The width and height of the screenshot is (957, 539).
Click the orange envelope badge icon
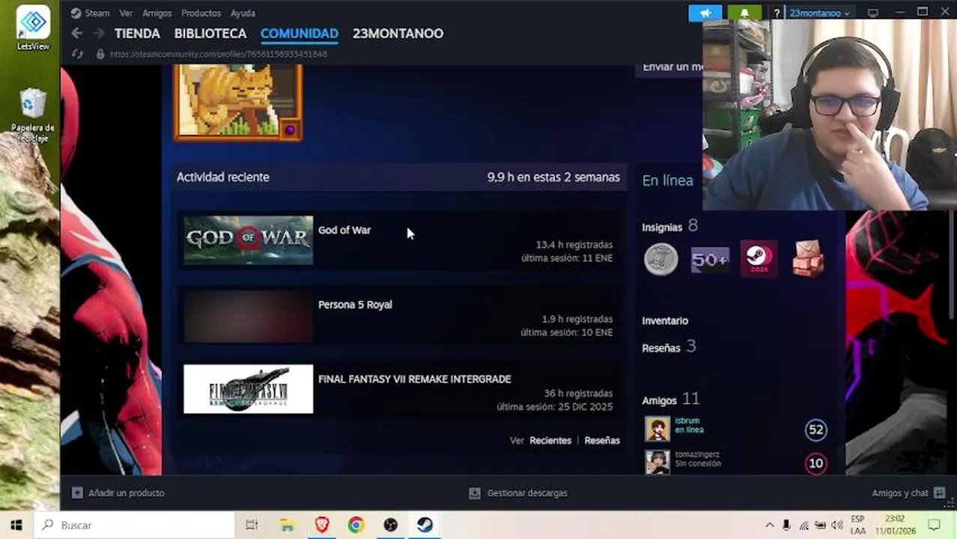pos(809,259)
